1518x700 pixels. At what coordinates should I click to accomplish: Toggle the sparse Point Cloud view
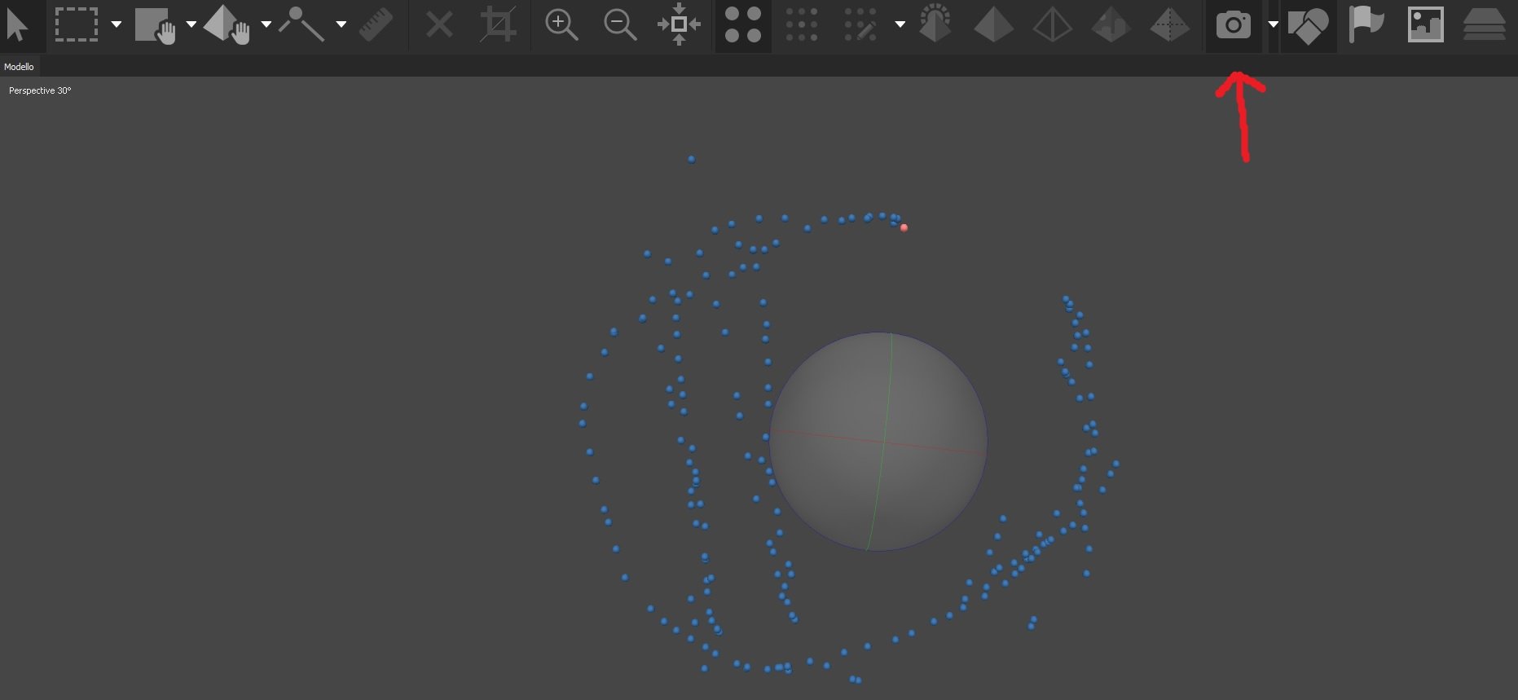point(743,24)
